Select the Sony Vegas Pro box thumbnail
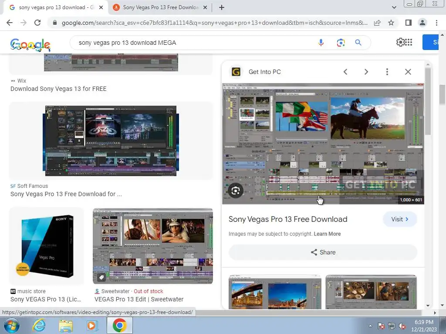This screenshot has height=334, width=446. coord(47,246)
